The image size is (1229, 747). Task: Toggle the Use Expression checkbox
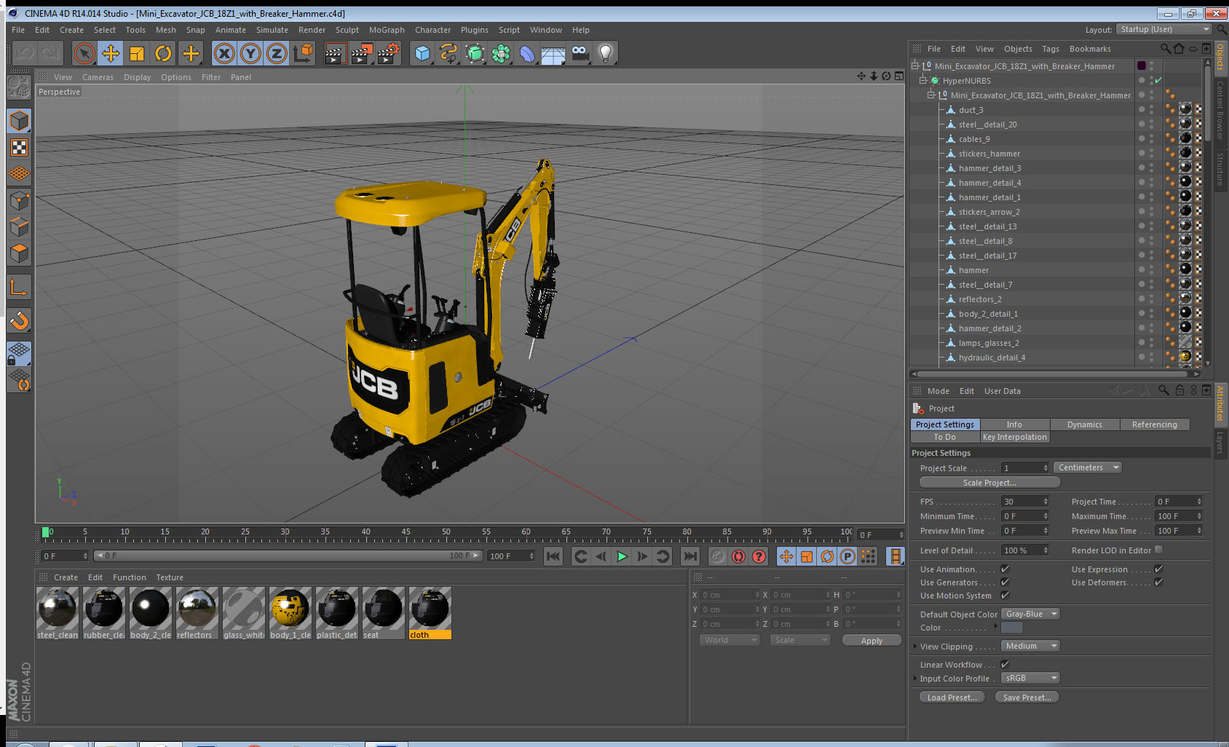point(1158,569)
